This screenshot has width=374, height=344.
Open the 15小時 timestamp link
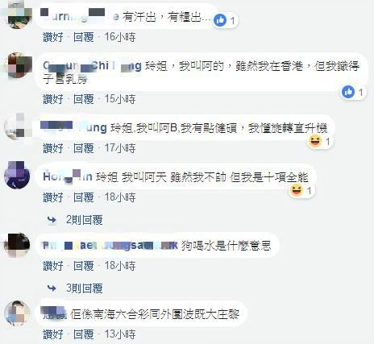[120, 99]
